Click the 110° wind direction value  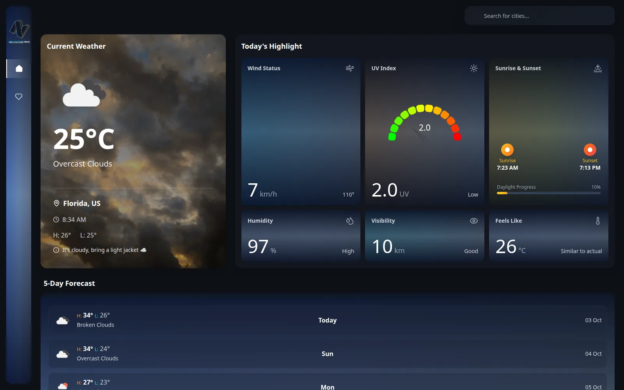pos(348,195)
